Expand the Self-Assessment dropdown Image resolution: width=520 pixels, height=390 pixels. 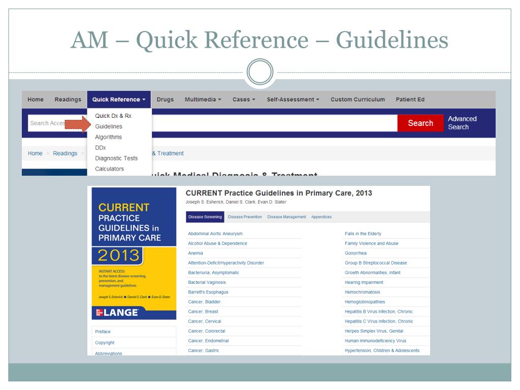coord(293,100)
